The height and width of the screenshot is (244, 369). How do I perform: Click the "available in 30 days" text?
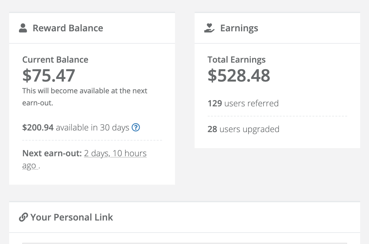pos(92,127)
